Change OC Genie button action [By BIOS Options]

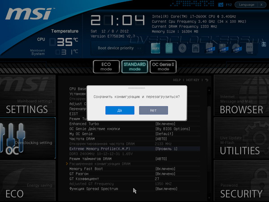(x=173, y=129)
